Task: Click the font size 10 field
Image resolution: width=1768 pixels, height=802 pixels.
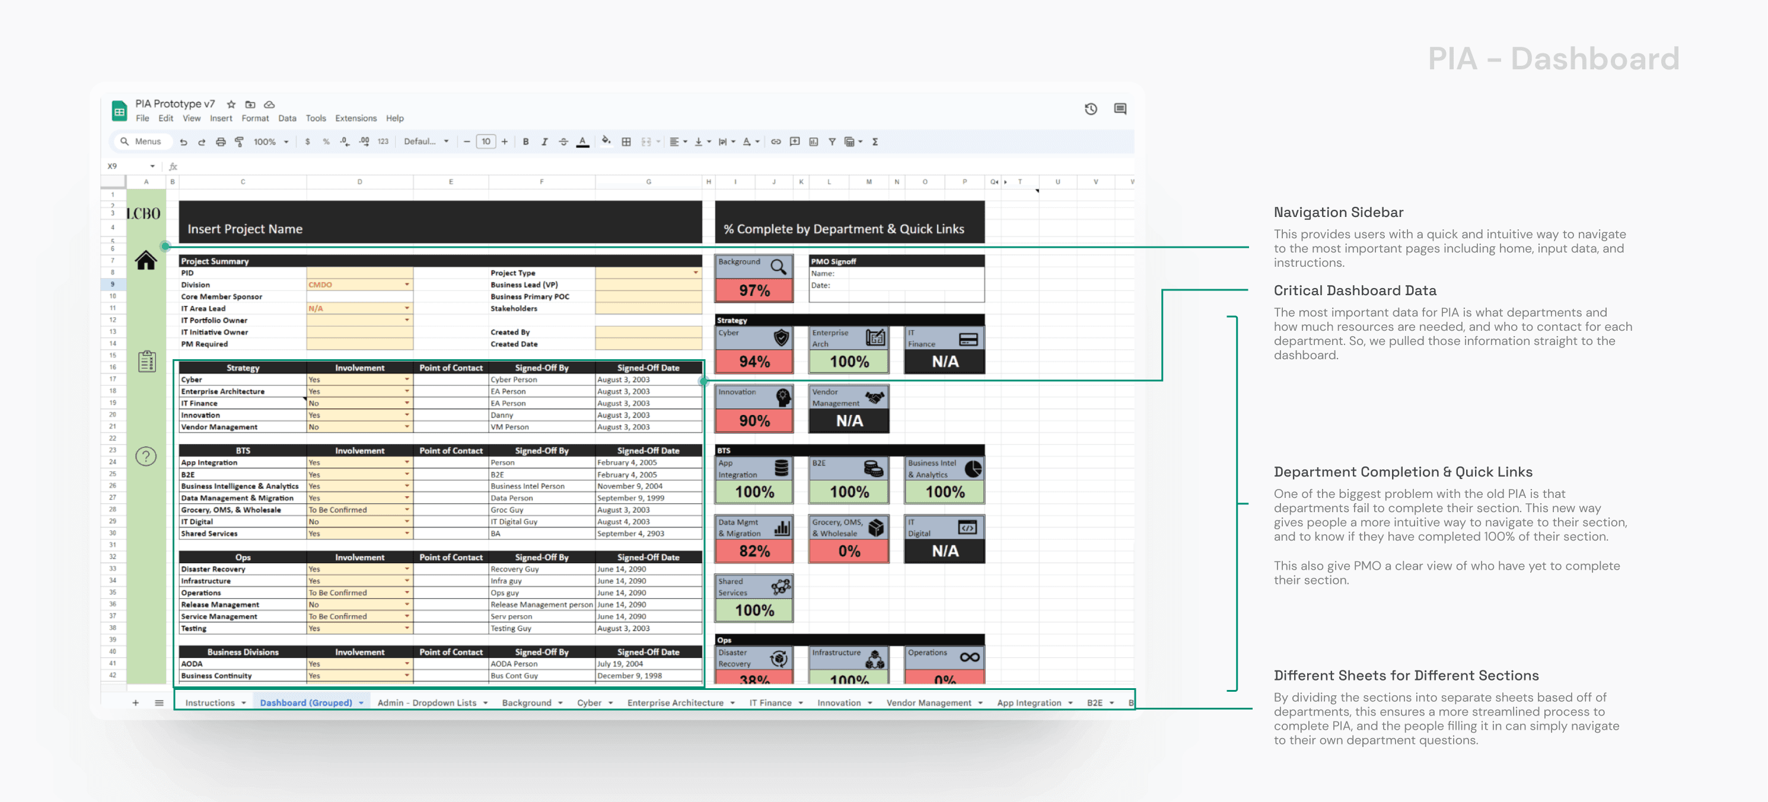Action: [486, 142]
